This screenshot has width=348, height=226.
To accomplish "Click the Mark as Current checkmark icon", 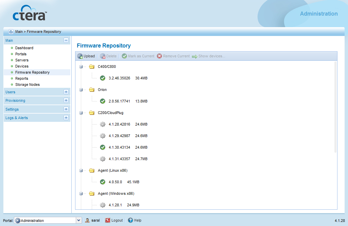I will [x=124, y=56].
